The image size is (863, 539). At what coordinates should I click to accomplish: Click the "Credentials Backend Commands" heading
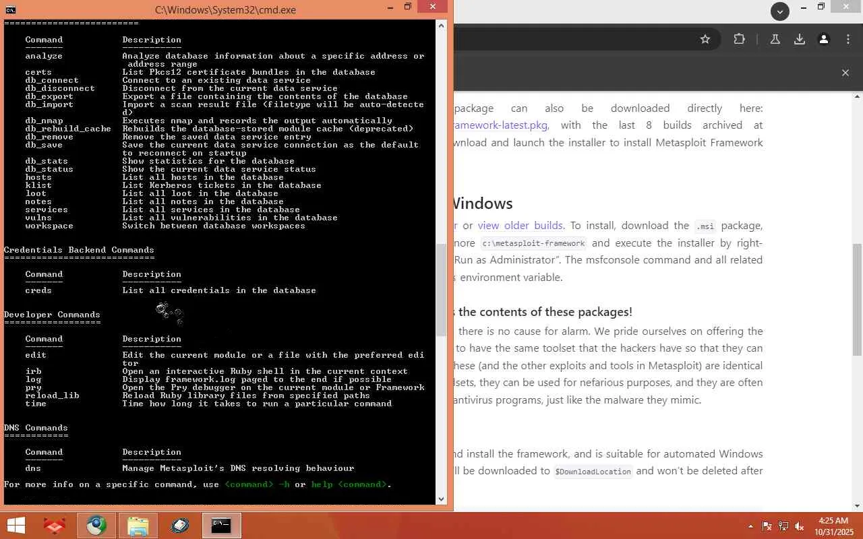tap(79, 250)
